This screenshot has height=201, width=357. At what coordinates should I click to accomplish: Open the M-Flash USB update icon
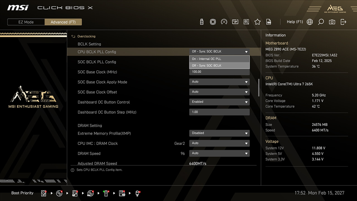[202, 22]
